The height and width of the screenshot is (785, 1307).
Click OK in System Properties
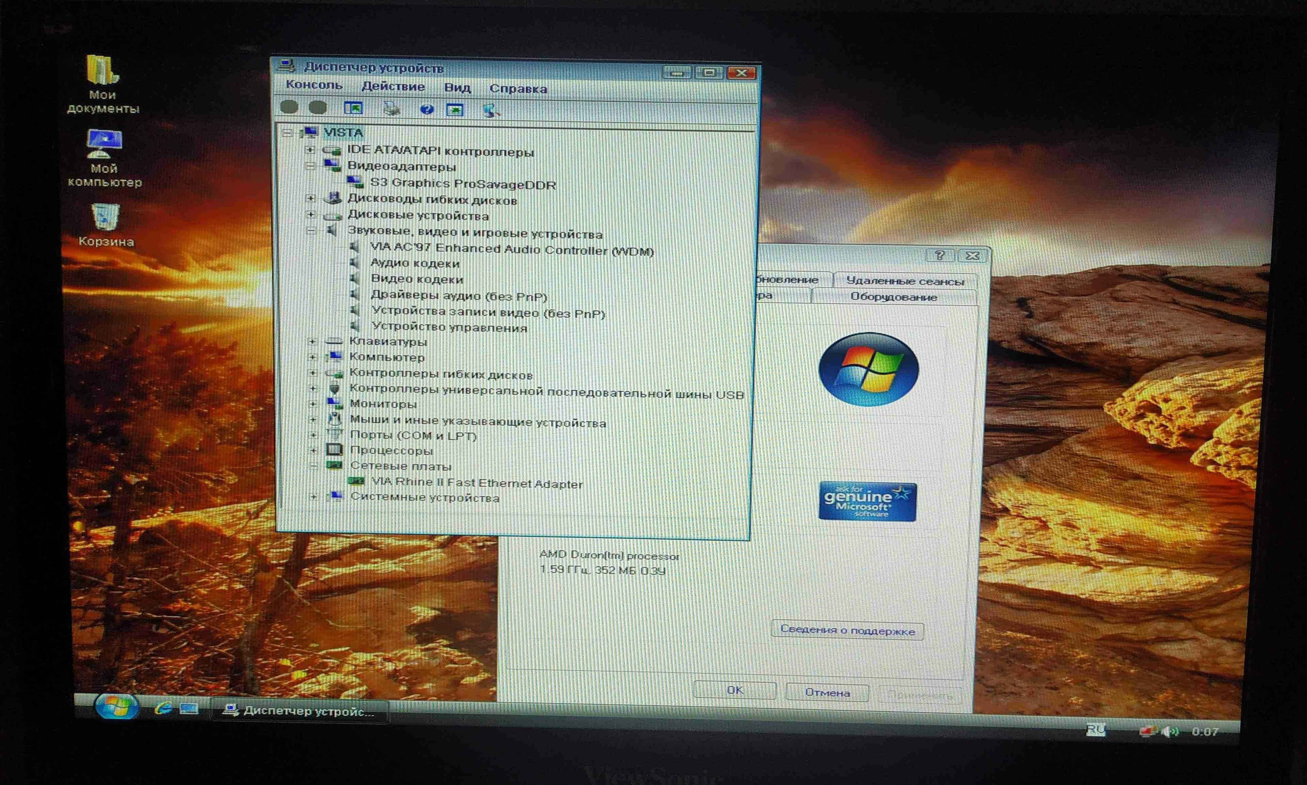tap(735, 690)
